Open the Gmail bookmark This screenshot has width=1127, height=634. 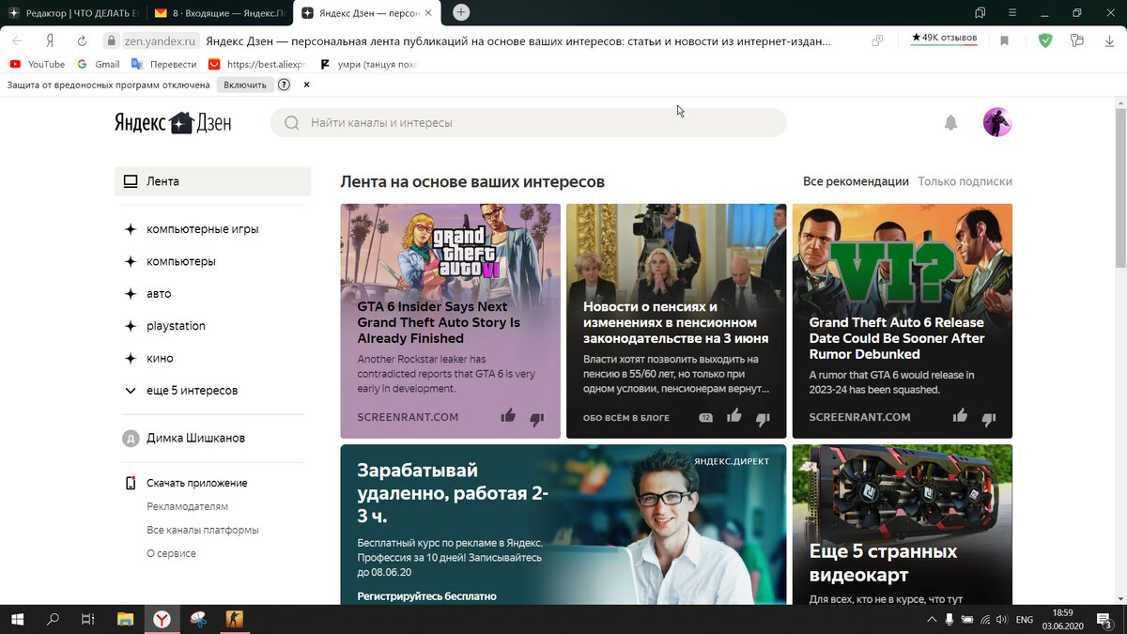click(x=98, y=64)
